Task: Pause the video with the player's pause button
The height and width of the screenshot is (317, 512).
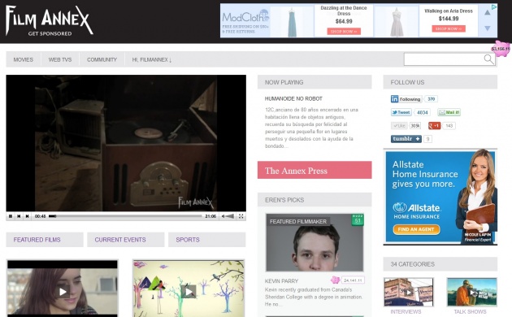Action: [11, 216]
